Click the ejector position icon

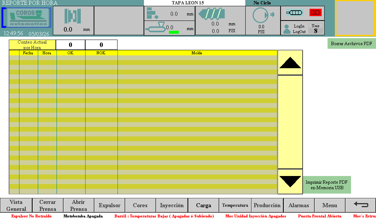(152, 14)
